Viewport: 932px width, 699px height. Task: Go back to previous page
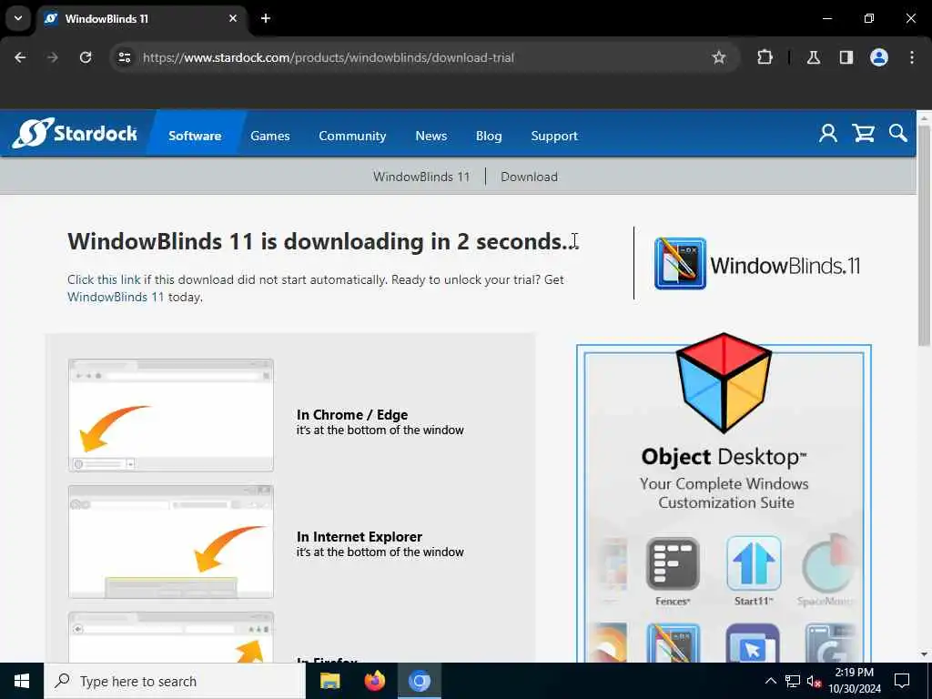20,57
